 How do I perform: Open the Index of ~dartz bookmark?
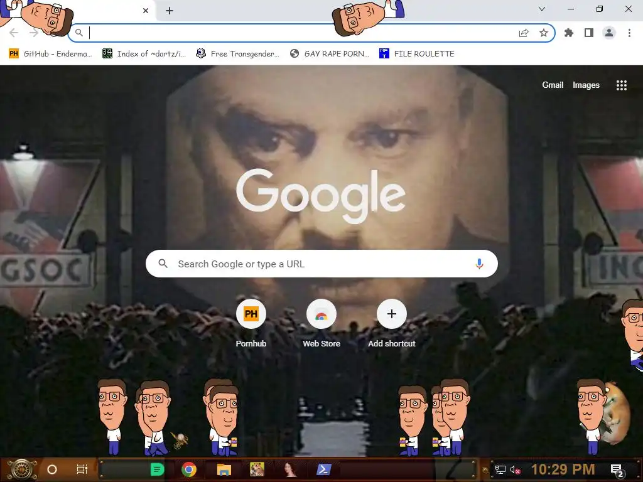(144, 54)
